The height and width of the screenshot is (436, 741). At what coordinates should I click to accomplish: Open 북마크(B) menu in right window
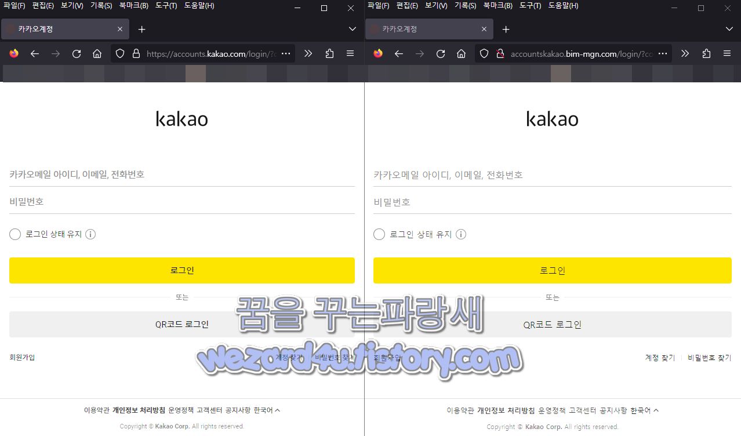pos(497,6)
